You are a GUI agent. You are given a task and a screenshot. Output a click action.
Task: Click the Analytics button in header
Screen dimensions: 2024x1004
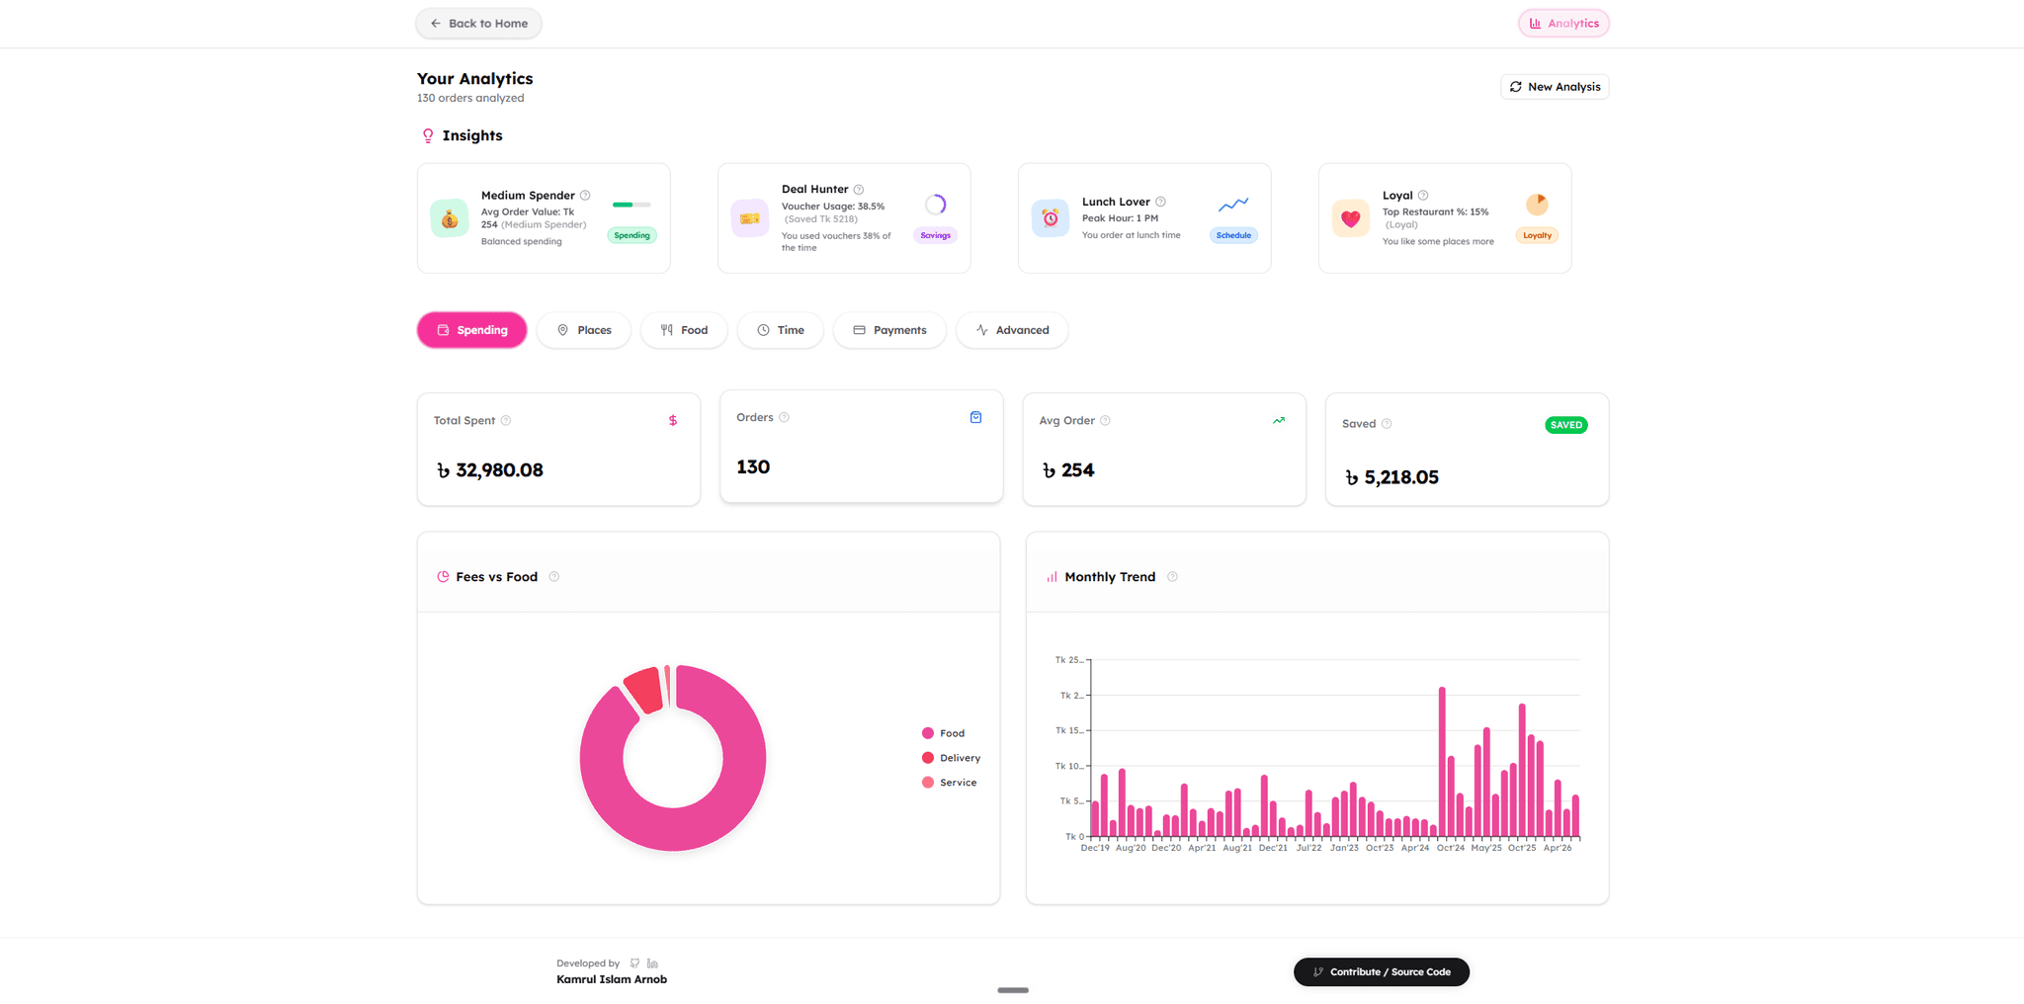1563,24
